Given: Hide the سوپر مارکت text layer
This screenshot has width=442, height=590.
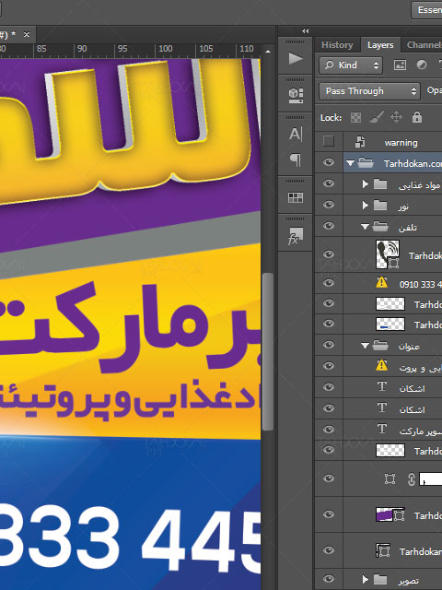Looking at the screenshot, I should 329,430.
